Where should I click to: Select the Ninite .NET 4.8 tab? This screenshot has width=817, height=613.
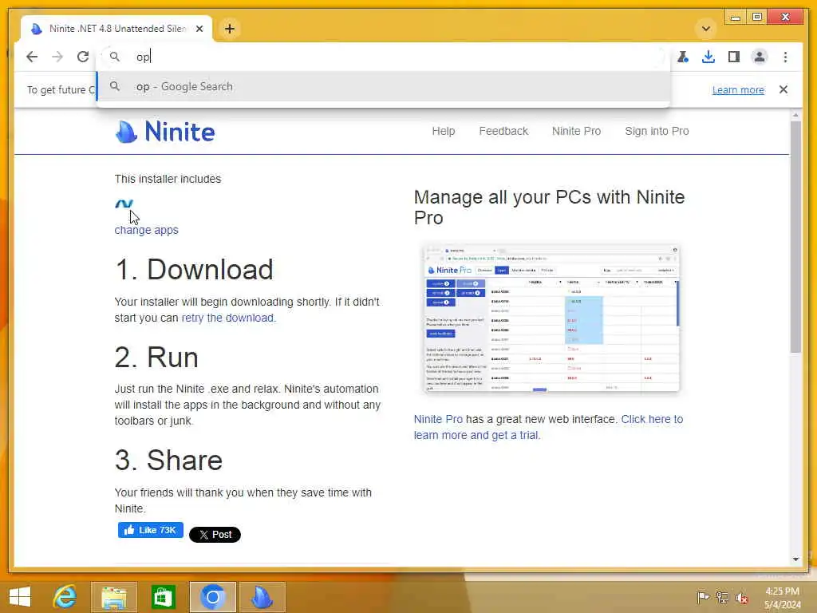tap(116, 29)
